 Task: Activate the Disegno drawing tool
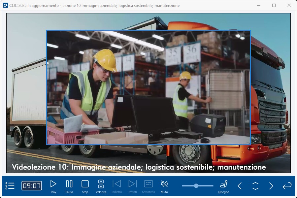224,186
